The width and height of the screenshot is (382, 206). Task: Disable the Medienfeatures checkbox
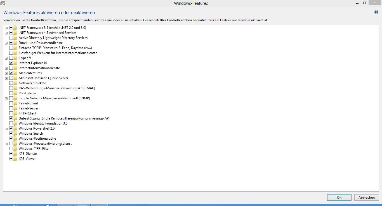pos(11,73)
